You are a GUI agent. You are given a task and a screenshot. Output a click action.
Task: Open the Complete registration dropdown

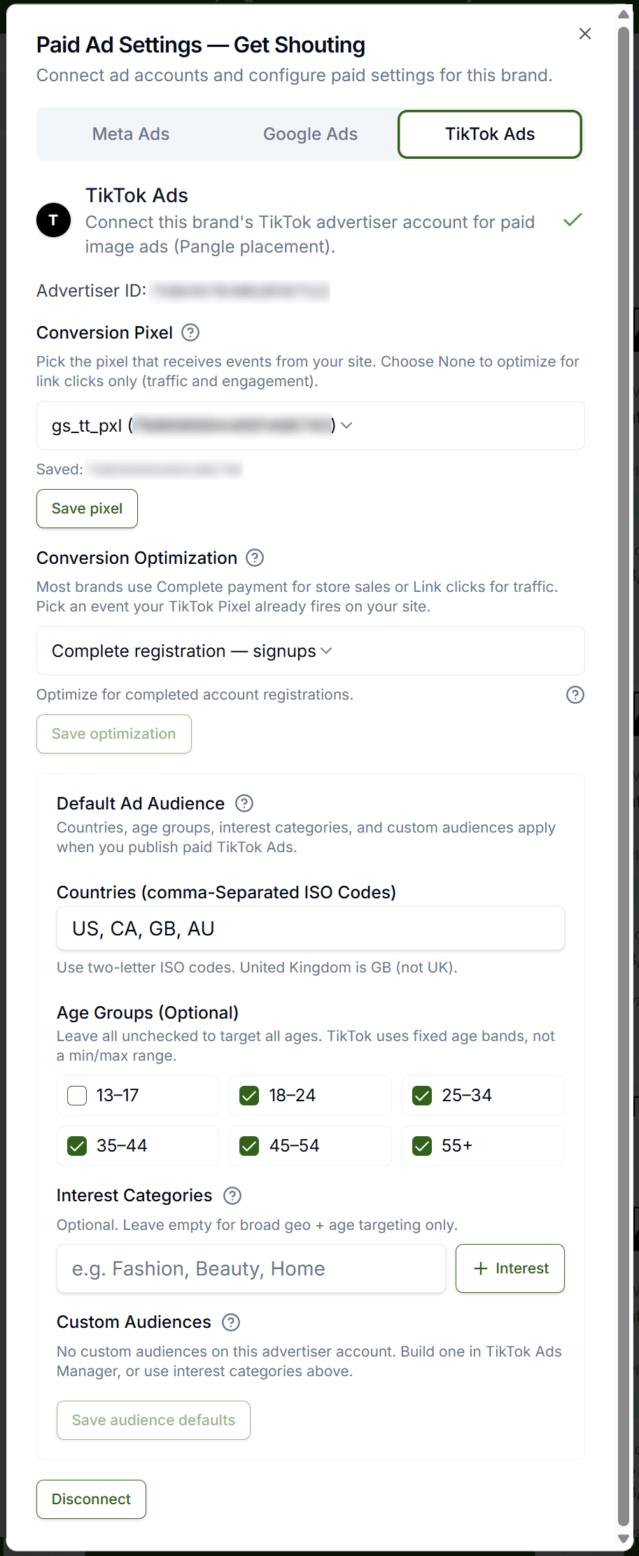coord(311,651)
